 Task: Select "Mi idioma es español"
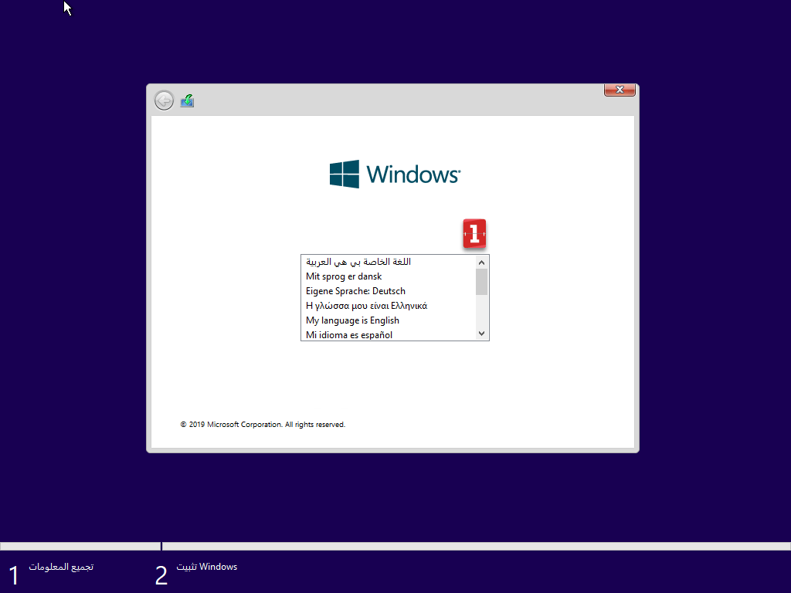click(389, 334)
